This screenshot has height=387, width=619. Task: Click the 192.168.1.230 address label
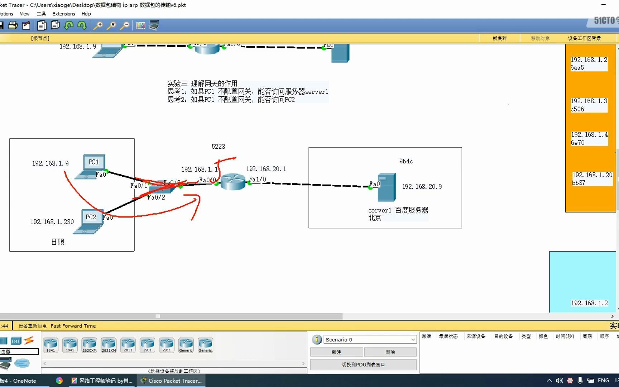[x=52, y=222]
